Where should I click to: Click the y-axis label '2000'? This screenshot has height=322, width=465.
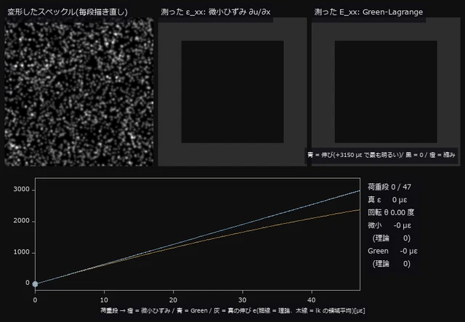(21, 221)
